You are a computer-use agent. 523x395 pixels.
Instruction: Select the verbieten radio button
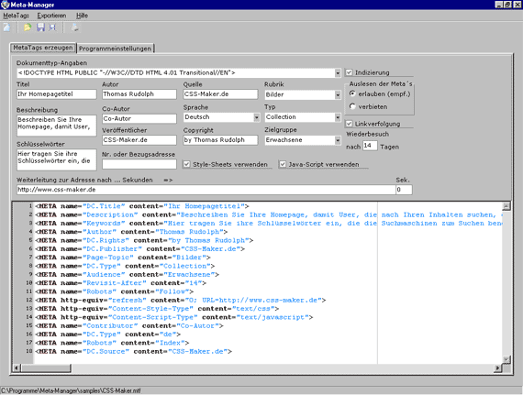click(x=352, y=106)
